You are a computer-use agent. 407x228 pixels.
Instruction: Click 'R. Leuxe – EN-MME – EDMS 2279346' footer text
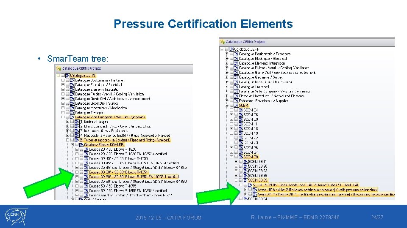(295, 217)
